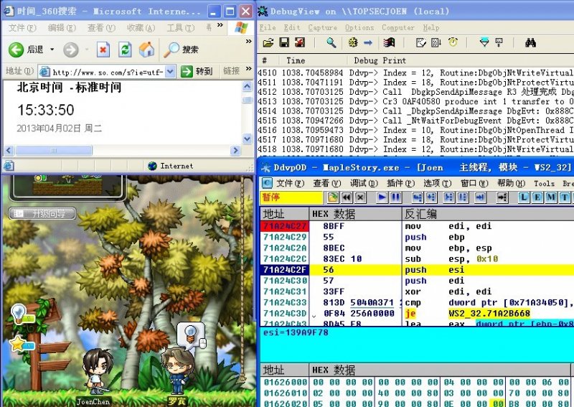This screenshot has height=407, width=574.
Task: Toggle the Autoscroll list icon in DebugView
Action: point(436,43)
